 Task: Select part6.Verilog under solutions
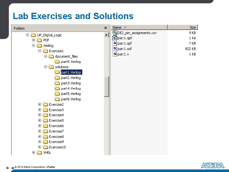pyautogui.click(x=71, y=99)
